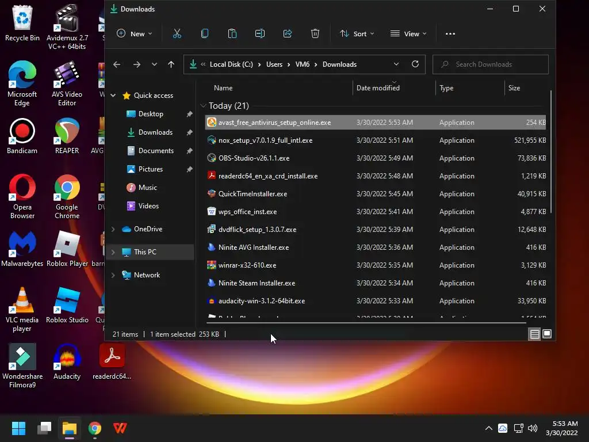Open AVS Video Editor desktop shortcut
Viewport: 589px width, 442px height.
[67, 83]
